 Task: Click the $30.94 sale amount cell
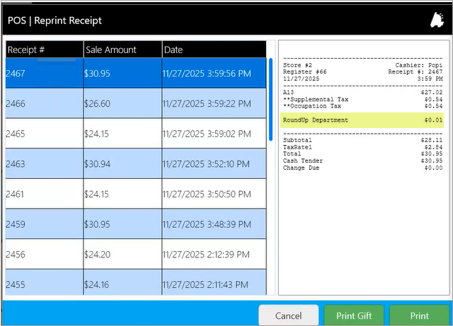point(121,163)
